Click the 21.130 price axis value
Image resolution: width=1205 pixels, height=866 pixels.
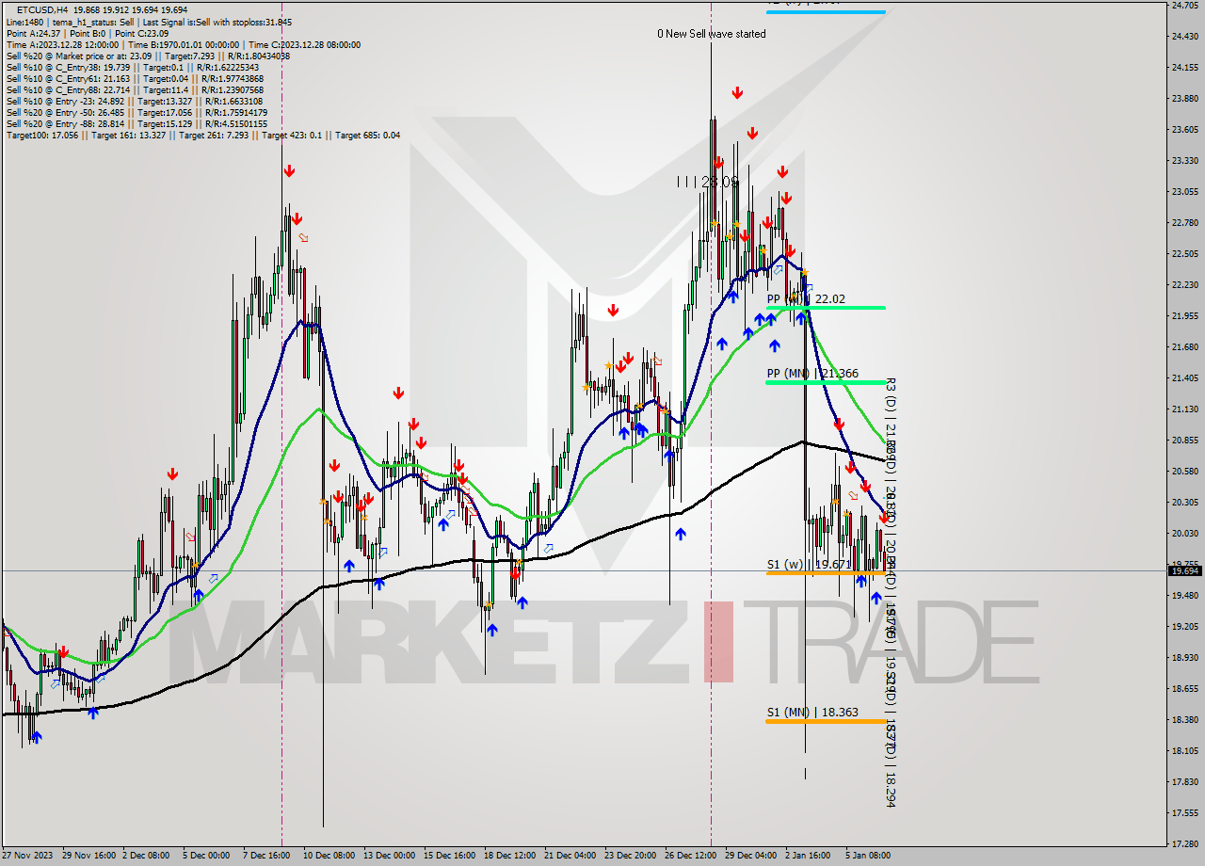tap(1183, 409)
